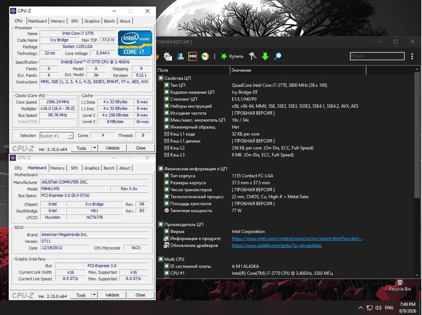422x315 pixels.
Task: Click Validate in top CPU-Z window
Action: pos(113,148)
